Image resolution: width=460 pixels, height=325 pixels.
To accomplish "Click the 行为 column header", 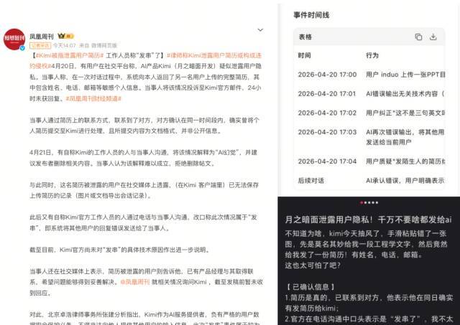I will pos(372,55).
